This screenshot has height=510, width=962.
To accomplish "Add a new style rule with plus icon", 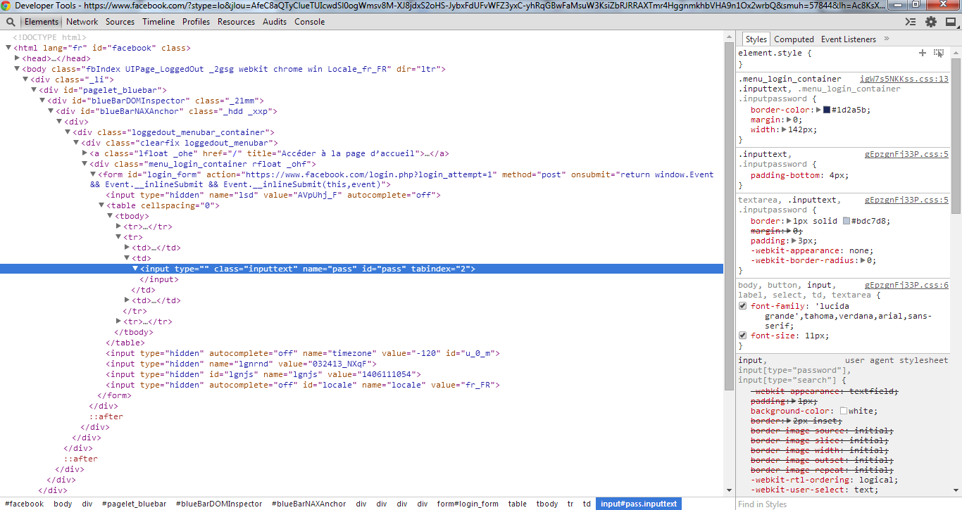I will coord(923,53).
